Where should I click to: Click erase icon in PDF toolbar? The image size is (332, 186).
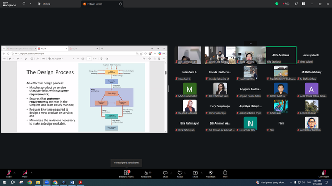(x=26, y=59)
